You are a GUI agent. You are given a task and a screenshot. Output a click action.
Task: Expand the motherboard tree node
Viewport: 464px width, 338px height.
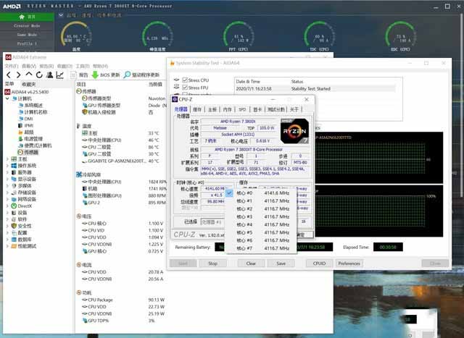(x=7, y=159)
